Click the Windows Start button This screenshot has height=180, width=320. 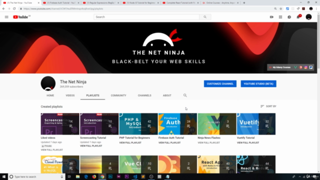(x=4, y=176)
